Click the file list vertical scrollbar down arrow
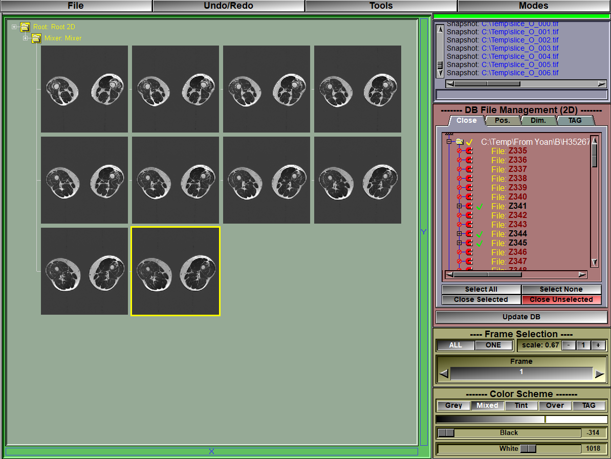This screenshot has height=459, width=611. [594, 263]
